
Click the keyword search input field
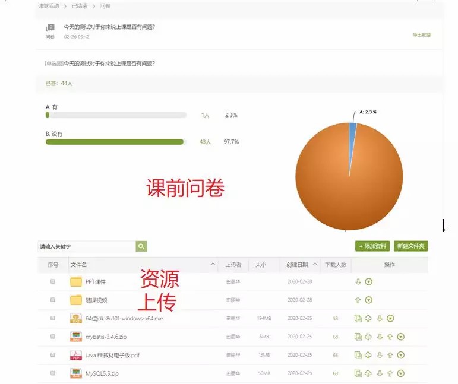pos(86,246)
